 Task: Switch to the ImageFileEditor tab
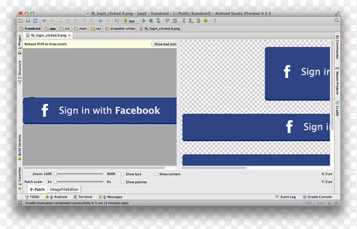tap(64, 189)
